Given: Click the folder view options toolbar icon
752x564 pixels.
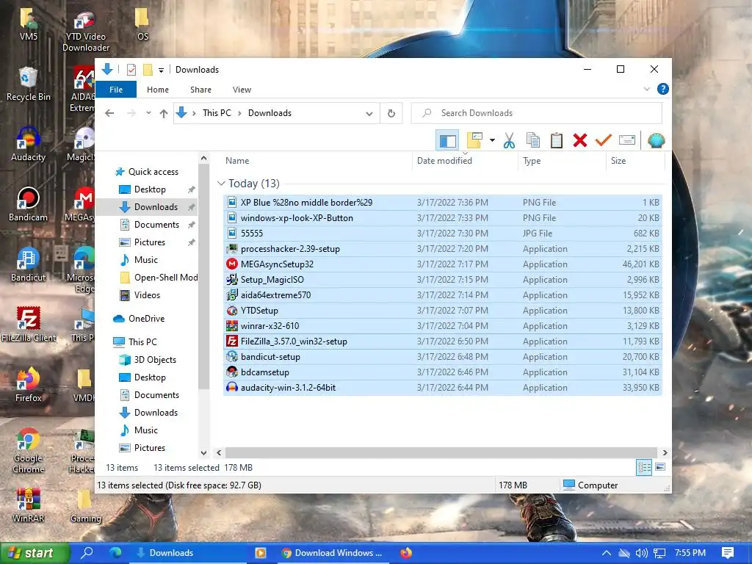Looking at the screenshot, I should (474, 140).
